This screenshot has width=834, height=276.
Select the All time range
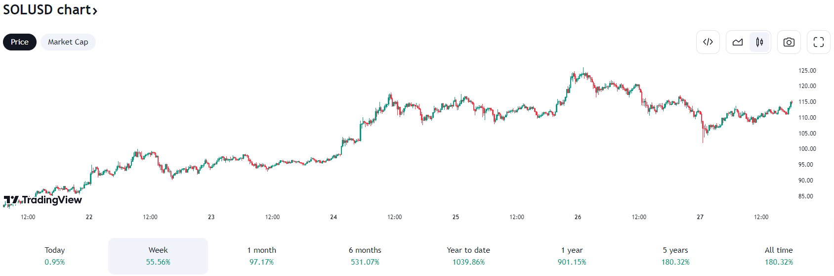779,256
